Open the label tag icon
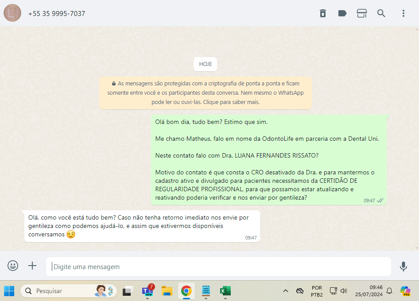 pos(342,13)
